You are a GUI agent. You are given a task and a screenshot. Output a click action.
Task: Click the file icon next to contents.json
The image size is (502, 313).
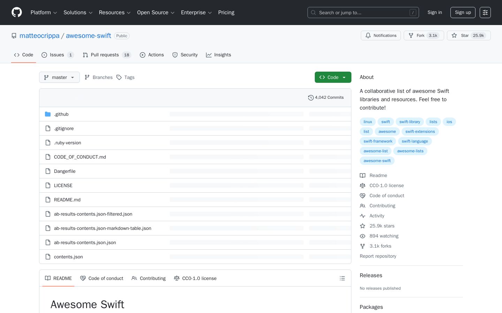(48, 257)
